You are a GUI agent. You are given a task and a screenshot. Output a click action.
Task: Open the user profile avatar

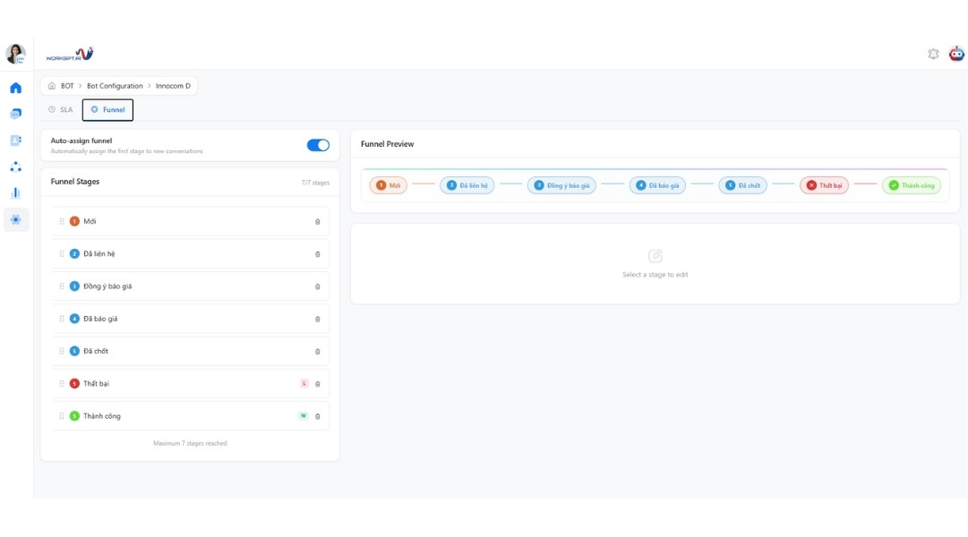click(x=15, y=54)
